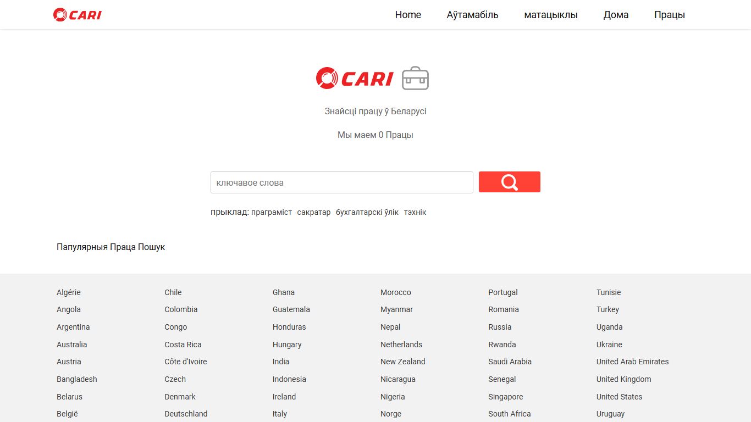Open the Australia country link

tap(72, 345)
